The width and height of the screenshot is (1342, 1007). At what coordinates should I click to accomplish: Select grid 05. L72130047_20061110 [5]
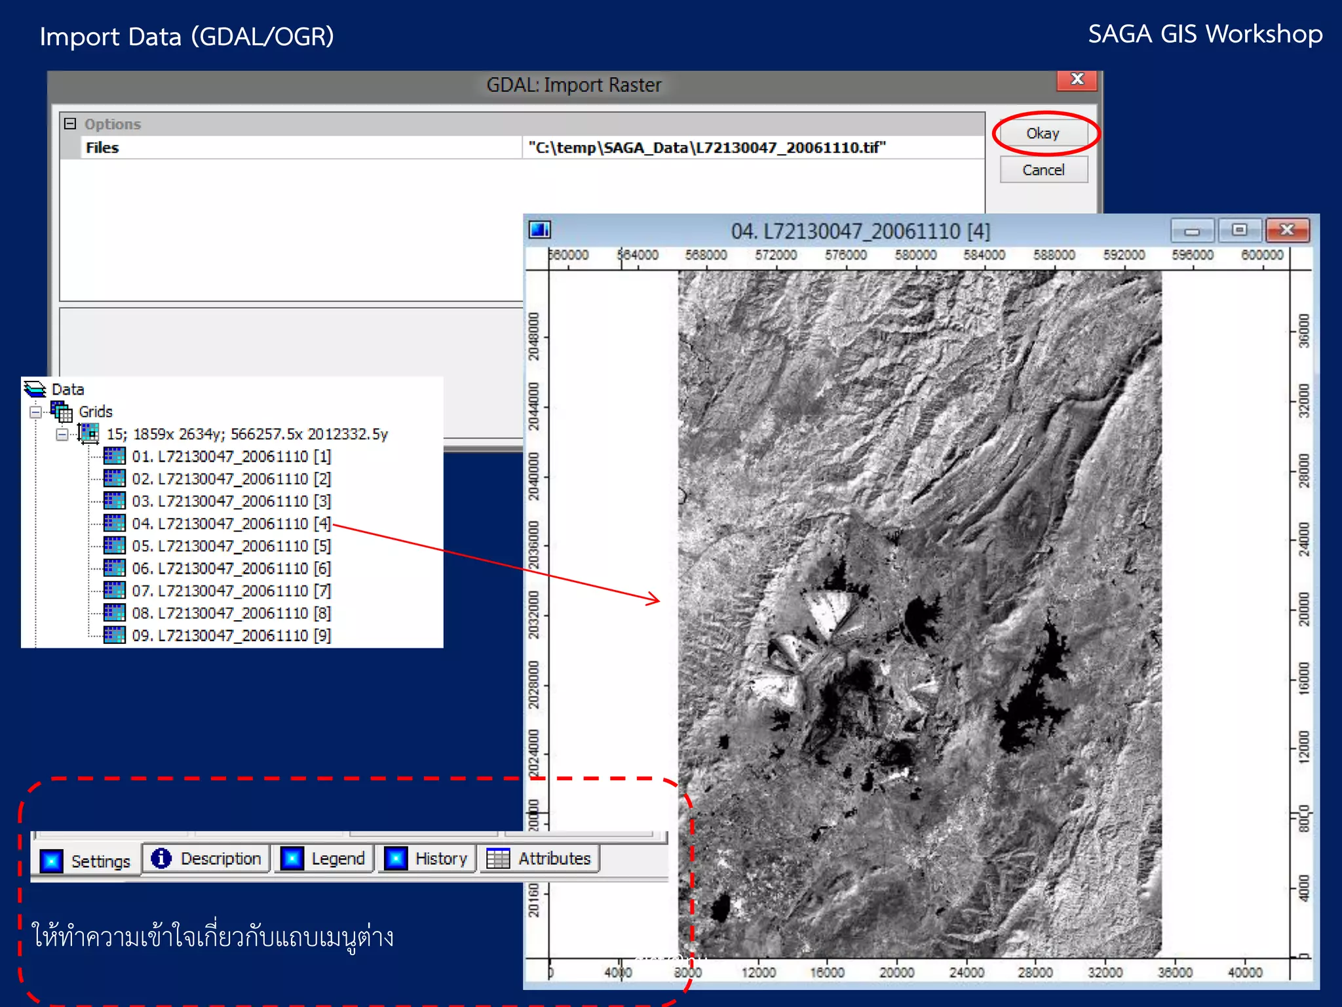231,545
